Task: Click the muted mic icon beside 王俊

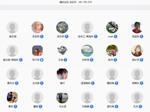Action: [x=66, y=60]
